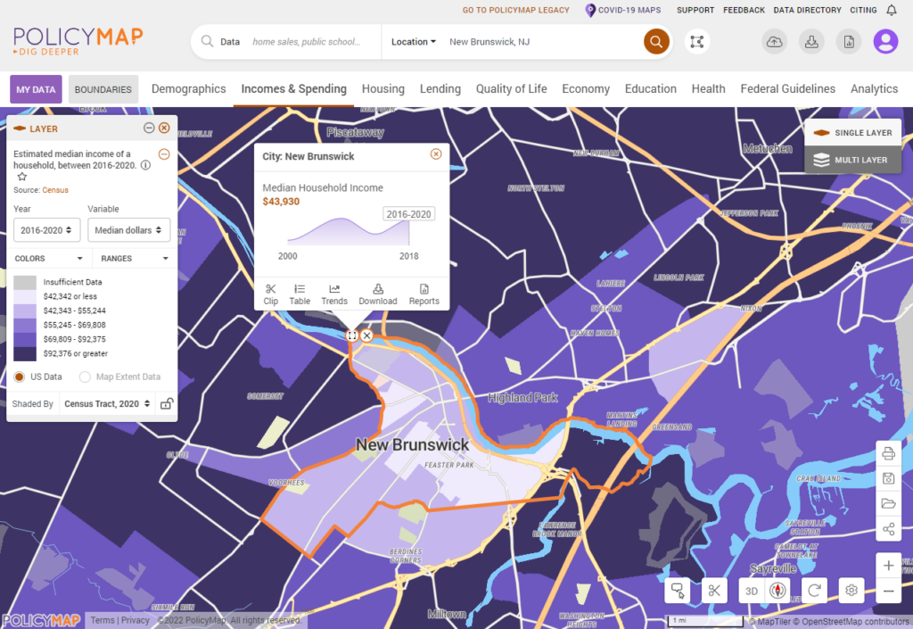This screenshot has width=913, height=629.
Task: Click the Boundaries button
Action: [103, 89]
